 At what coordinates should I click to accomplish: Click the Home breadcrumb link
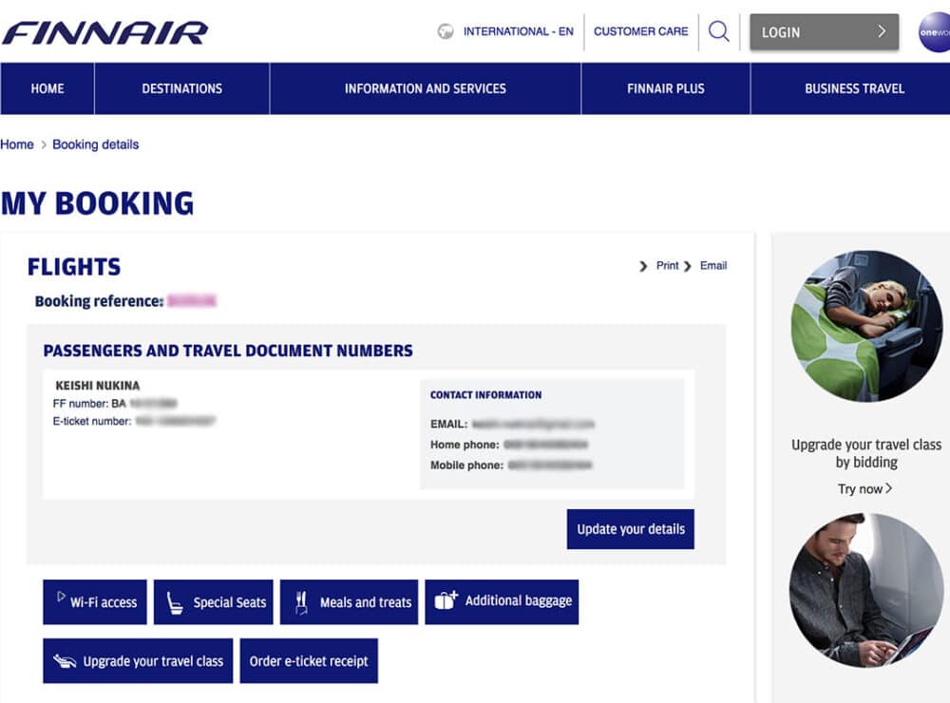point(17,144)
